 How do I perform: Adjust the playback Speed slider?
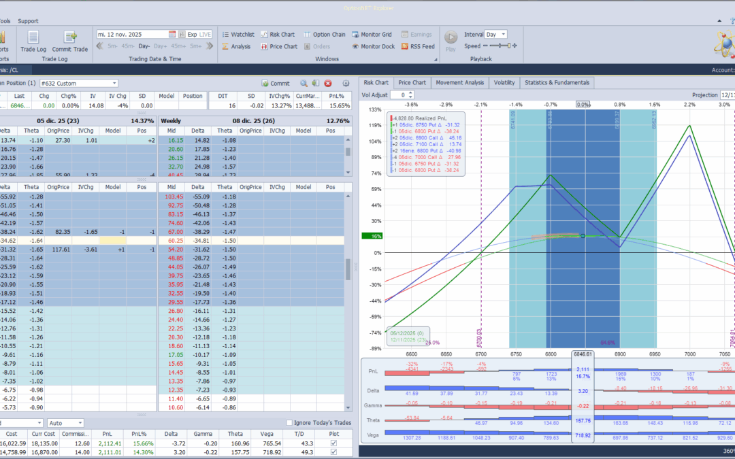501,46
